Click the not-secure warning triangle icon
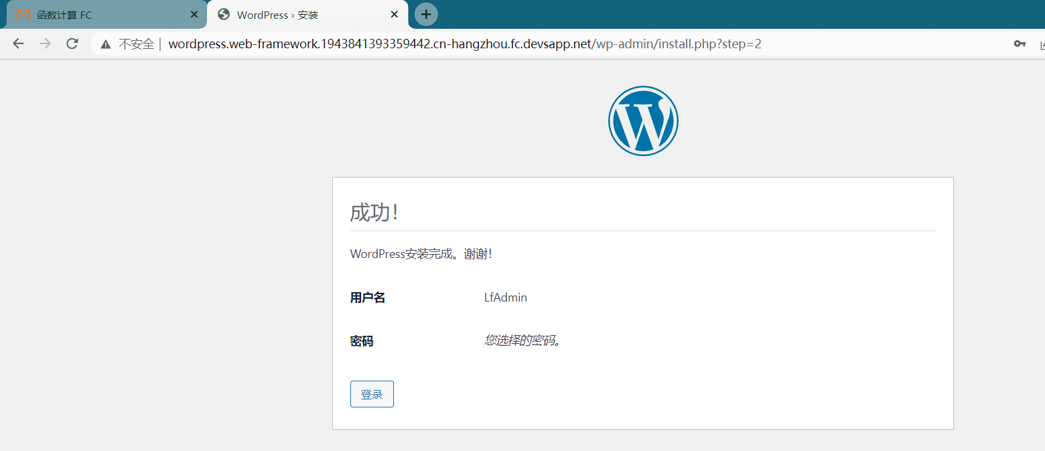The width and height of the screenshot is (1045, 451). coord(105,44)
